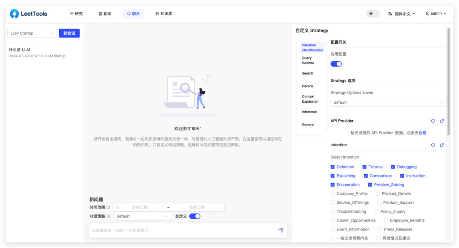Open the 简体中文 language dropdown
The height and width of the screenshot is (248, 459).
(402, 14)
